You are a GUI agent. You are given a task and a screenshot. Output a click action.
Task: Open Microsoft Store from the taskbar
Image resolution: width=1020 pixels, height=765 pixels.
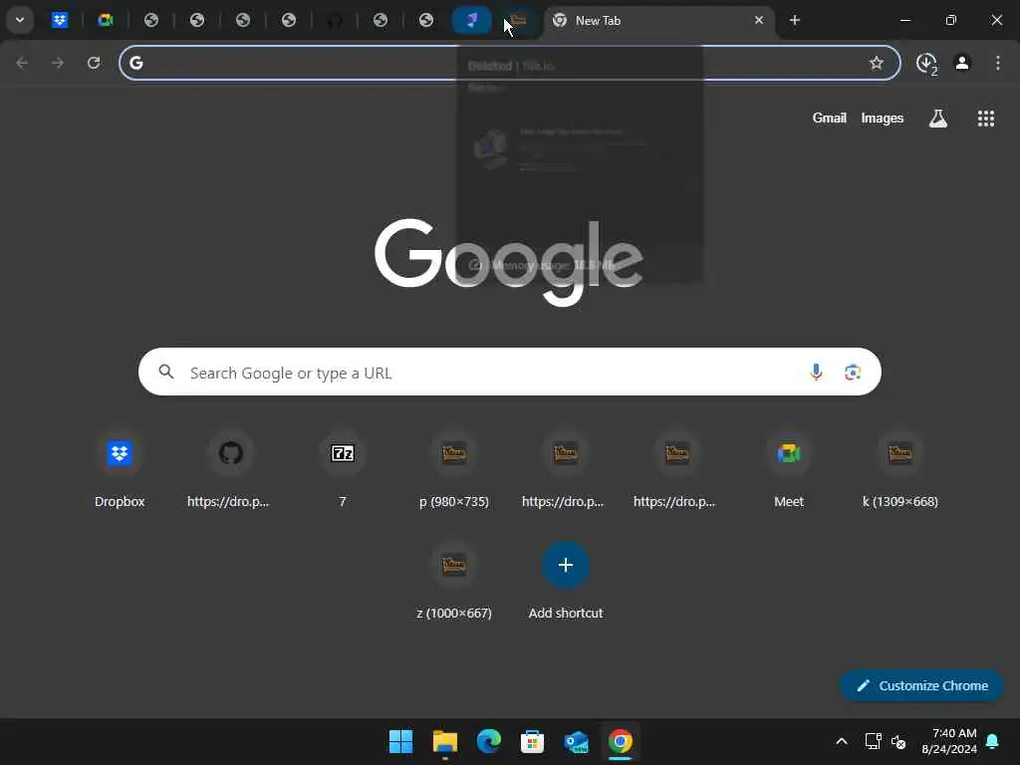click(x=532, y=741)
